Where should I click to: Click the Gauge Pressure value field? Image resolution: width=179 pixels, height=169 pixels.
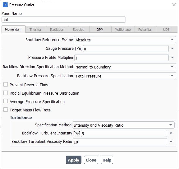[126, 49]
